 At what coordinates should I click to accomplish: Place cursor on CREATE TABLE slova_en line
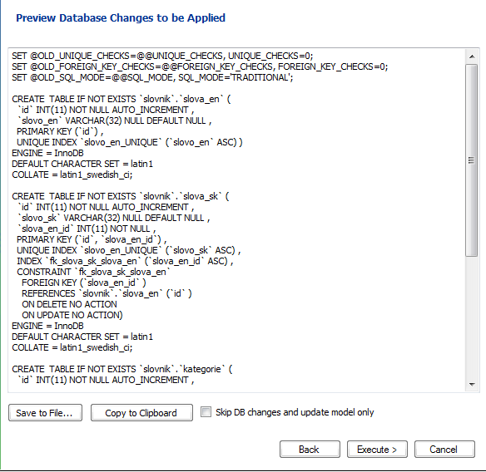[121, 99]
